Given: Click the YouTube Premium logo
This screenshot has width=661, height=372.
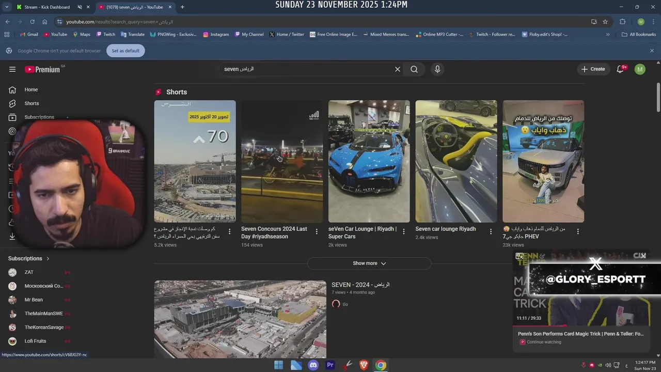Looking at the screenshot, I should pos(42,69).
